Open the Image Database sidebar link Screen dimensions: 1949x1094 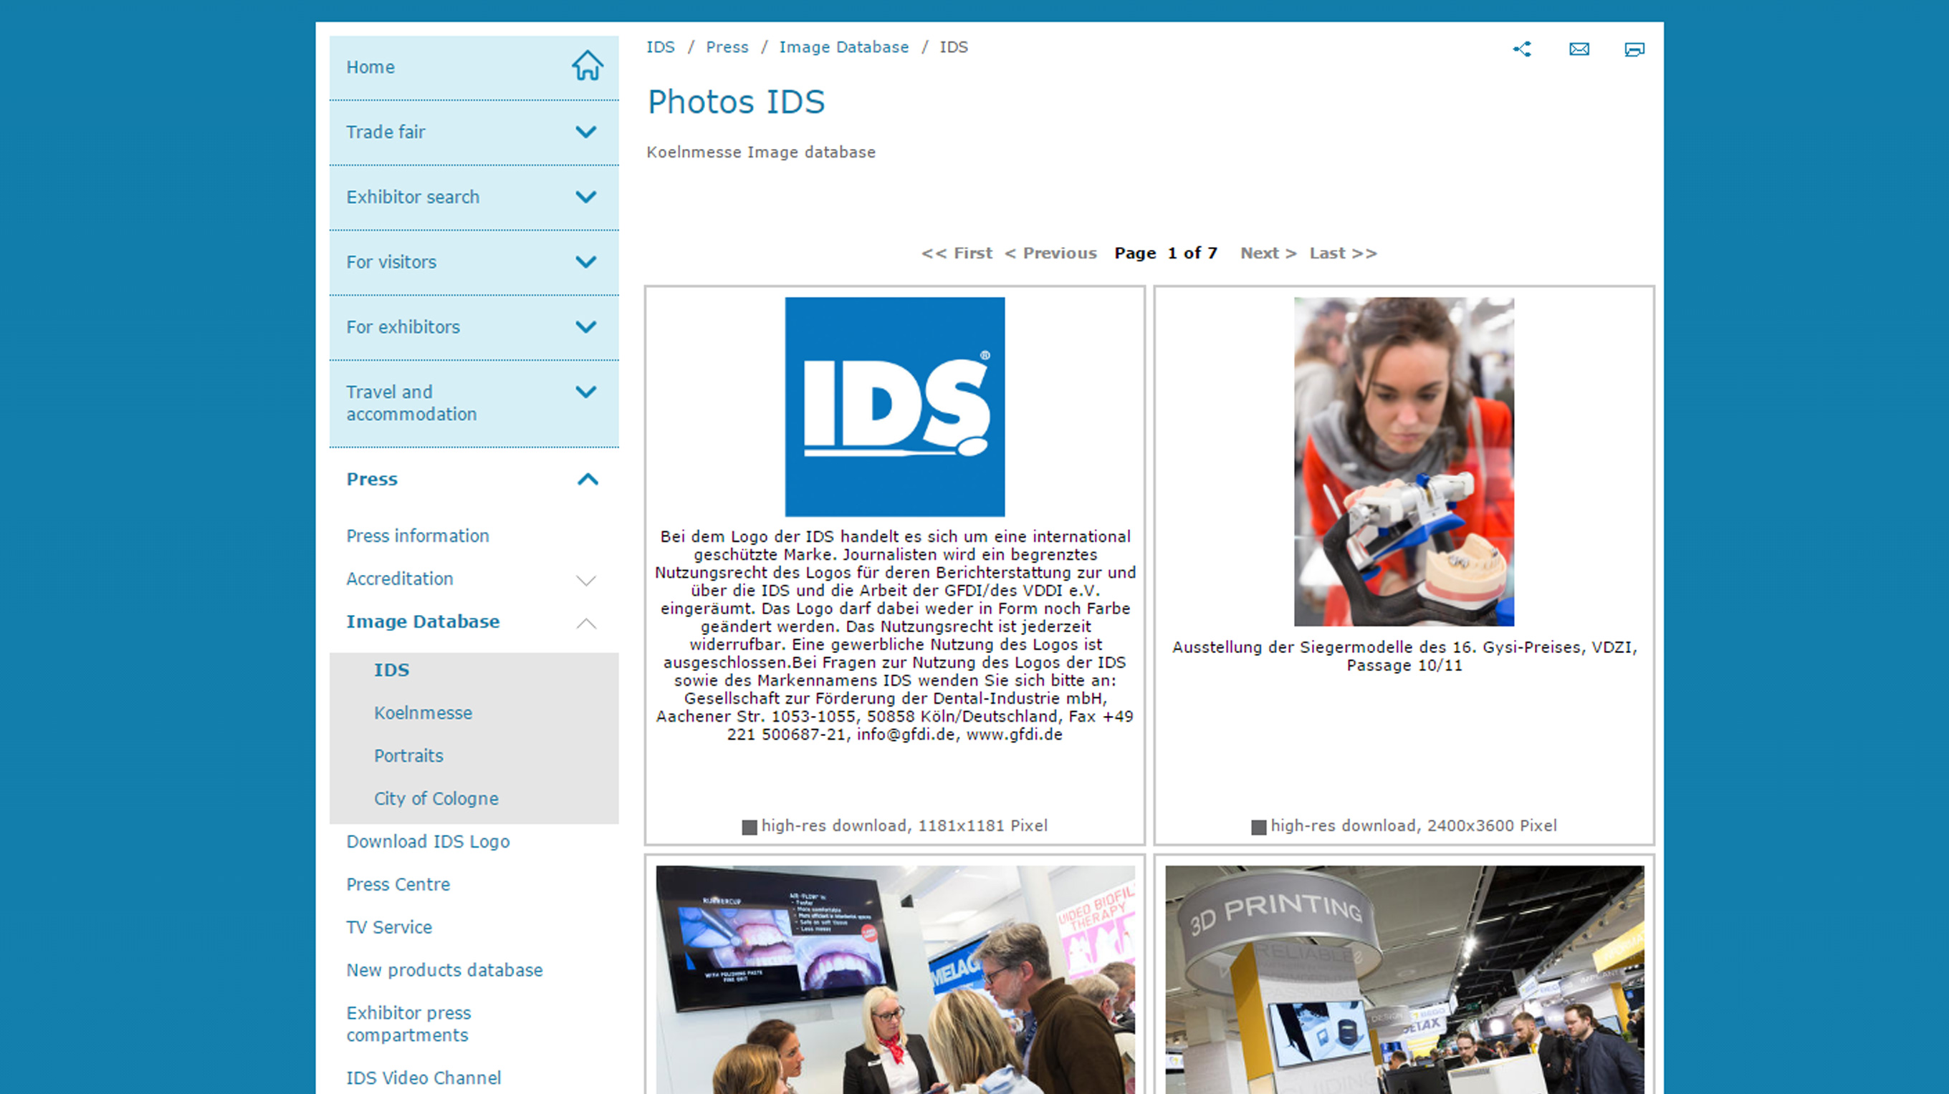pos(423,621)
